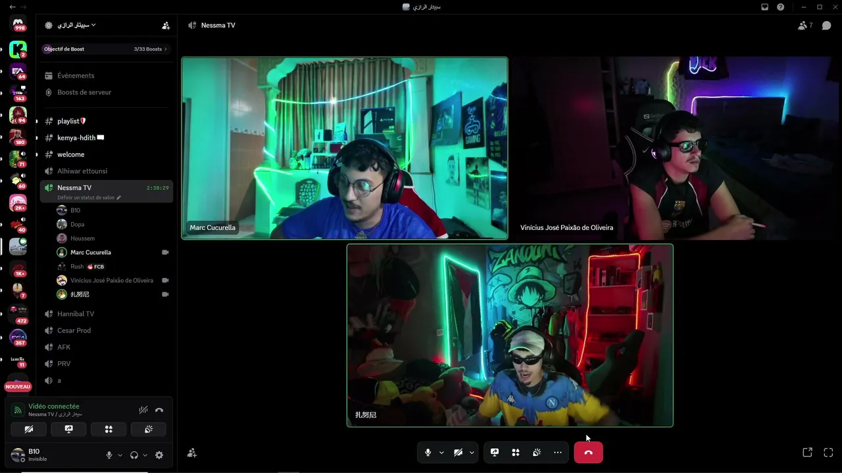The image size is (842, 473).
Task: Click the NOUVEAU unread indicator pill
Action: 18,387
